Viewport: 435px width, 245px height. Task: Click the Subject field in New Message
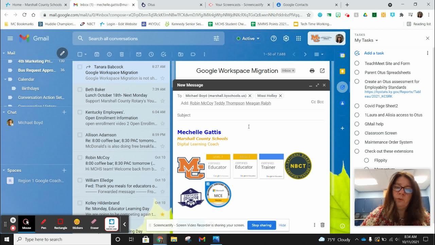pyautogui.click(x=251, y=115)
